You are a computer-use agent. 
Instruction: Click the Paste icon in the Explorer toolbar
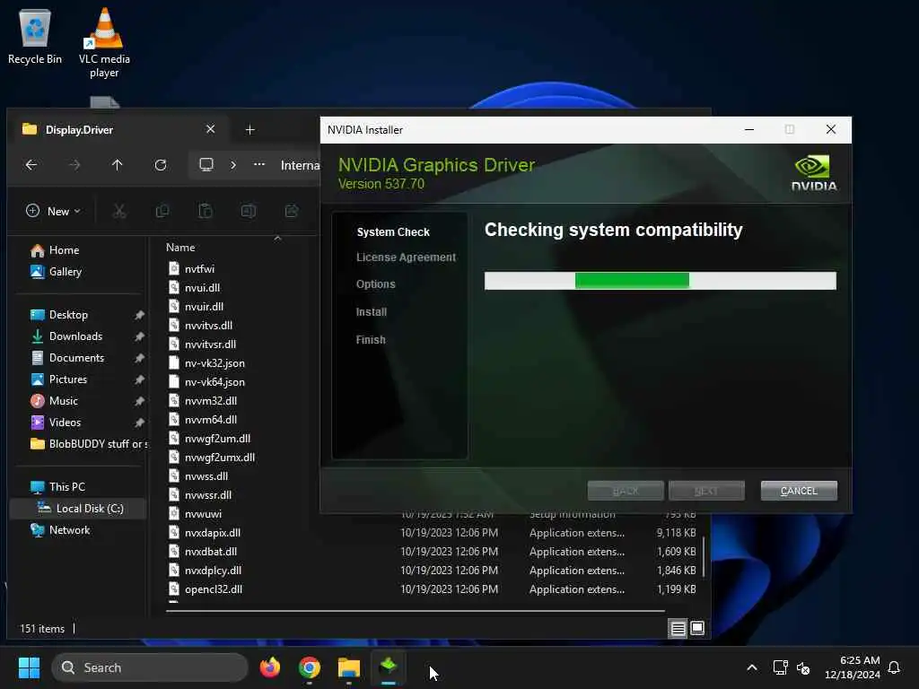pos(206,211)
